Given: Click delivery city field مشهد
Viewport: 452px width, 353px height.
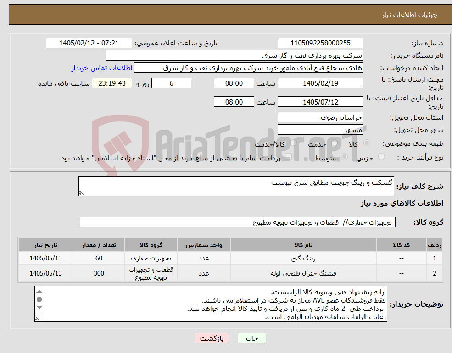Looking at the screenshot, I should tap(320, 130).
